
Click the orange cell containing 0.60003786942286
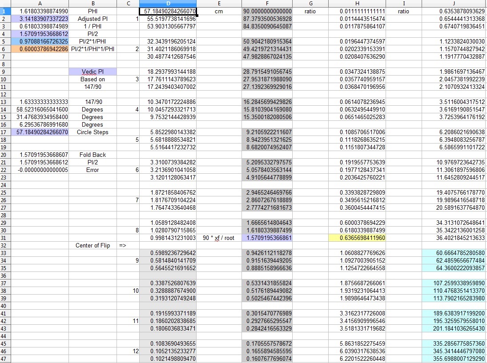(x=40, y=48)
